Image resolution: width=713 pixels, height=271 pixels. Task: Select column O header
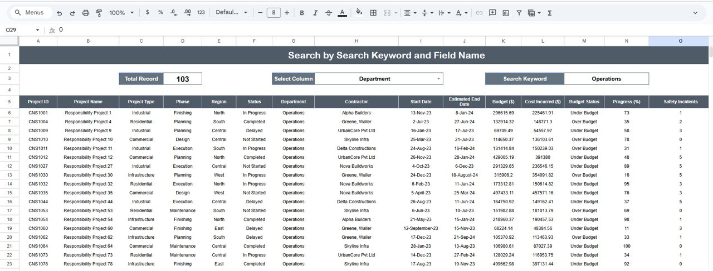pyautogui.click(x=680, y=41)
